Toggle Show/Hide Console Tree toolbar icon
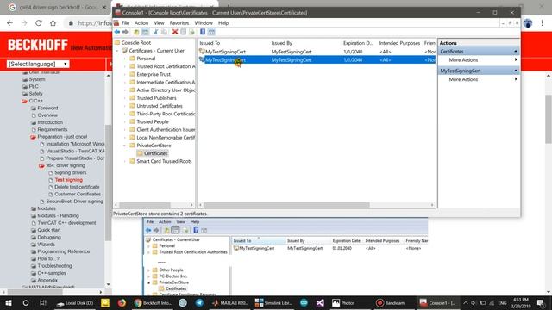Viewport: 552px width, 310px height. (x=145, y=32)
